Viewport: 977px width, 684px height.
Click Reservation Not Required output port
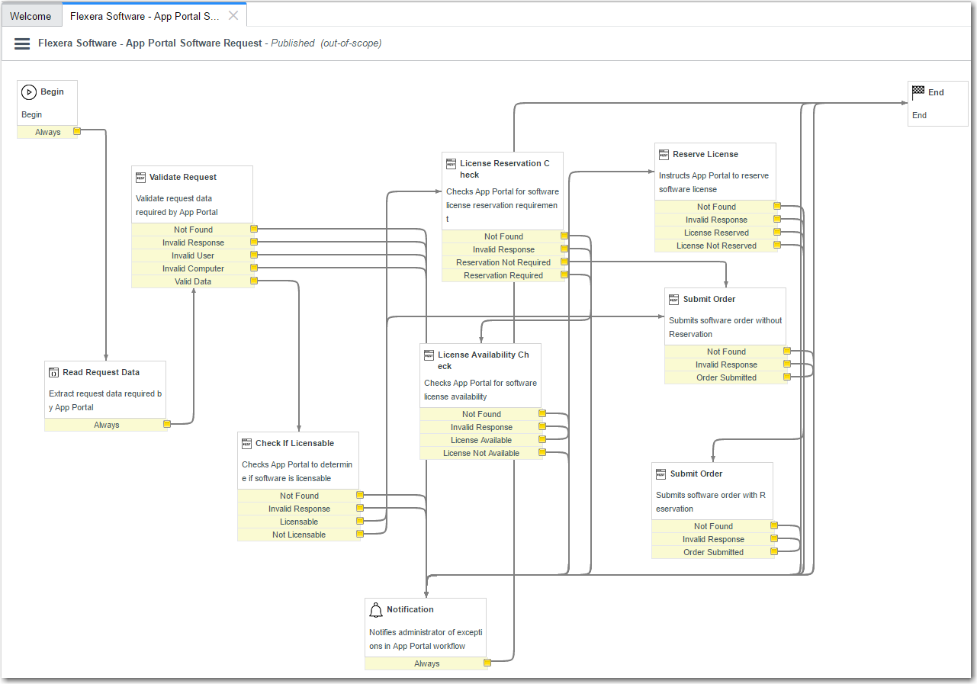(564, 262)
